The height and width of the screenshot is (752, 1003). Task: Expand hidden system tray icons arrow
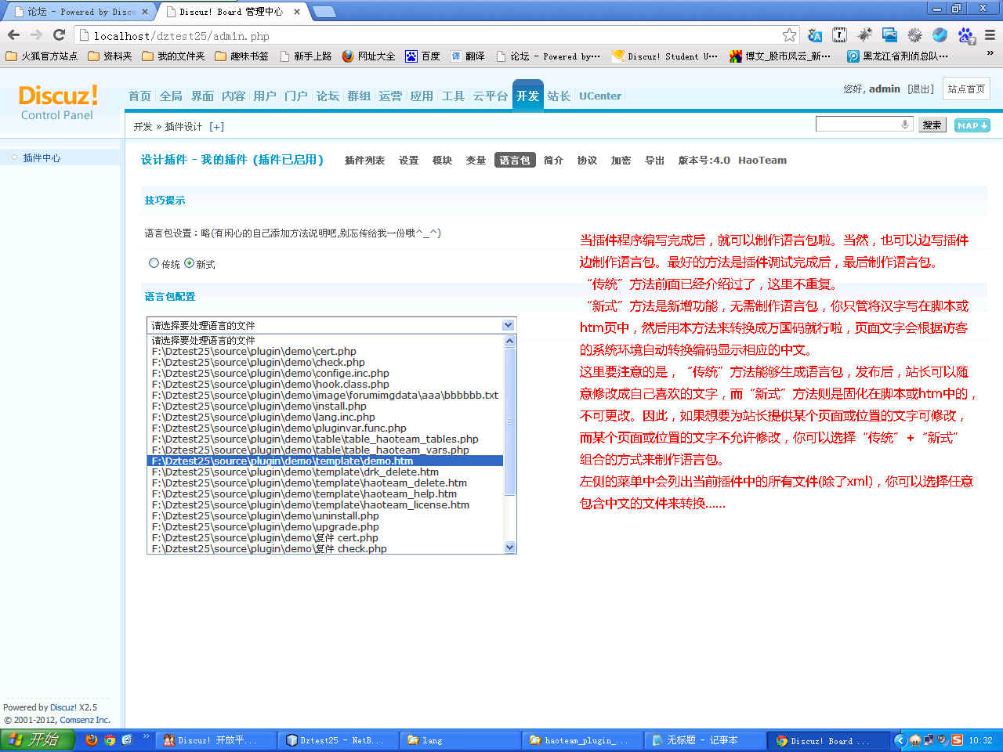click(900, 740)
